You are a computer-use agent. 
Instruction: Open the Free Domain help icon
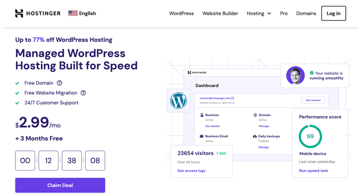click(59, 83)
